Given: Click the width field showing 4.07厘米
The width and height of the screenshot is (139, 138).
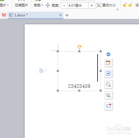Looking at the screenshot, I should coord(78,6).
